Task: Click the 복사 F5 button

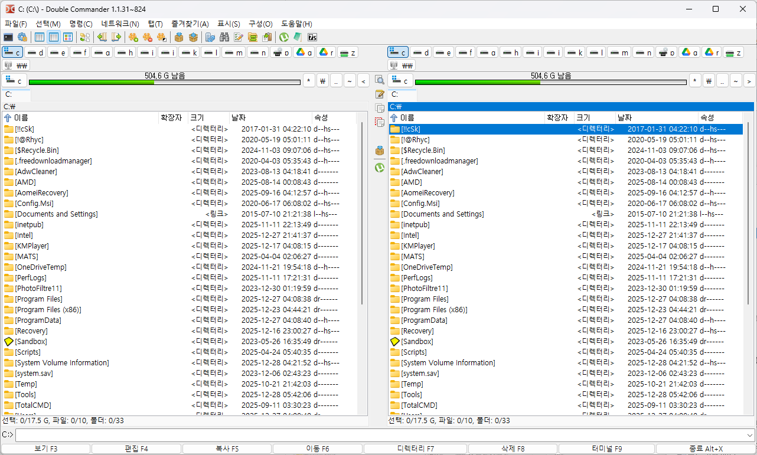Action: (x=227, y=449)
